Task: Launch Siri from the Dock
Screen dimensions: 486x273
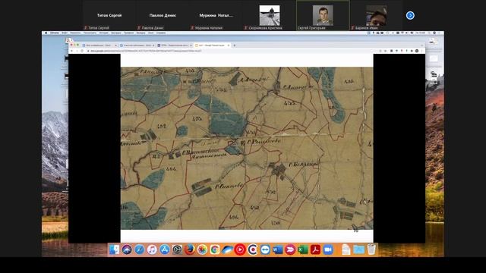Action: point(127,249)
